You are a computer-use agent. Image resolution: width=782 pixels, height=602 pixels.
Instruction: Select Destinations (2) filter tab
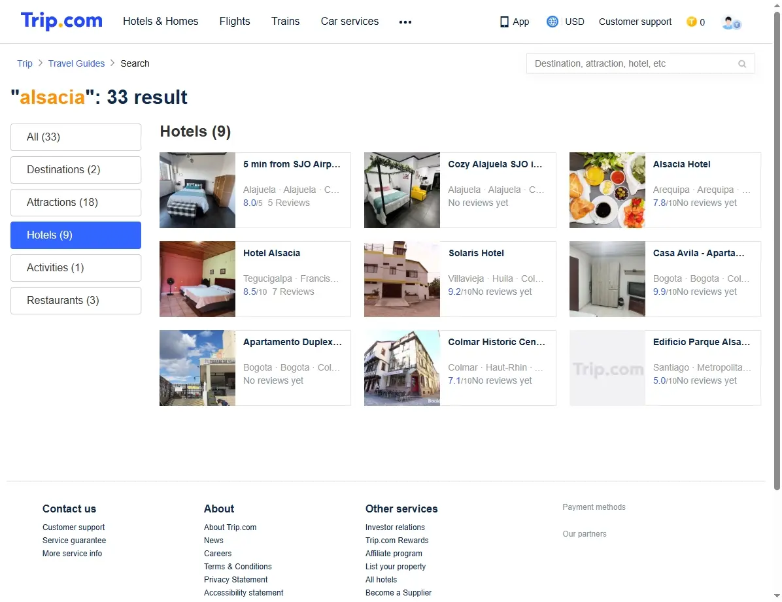(x=76, y=169)
